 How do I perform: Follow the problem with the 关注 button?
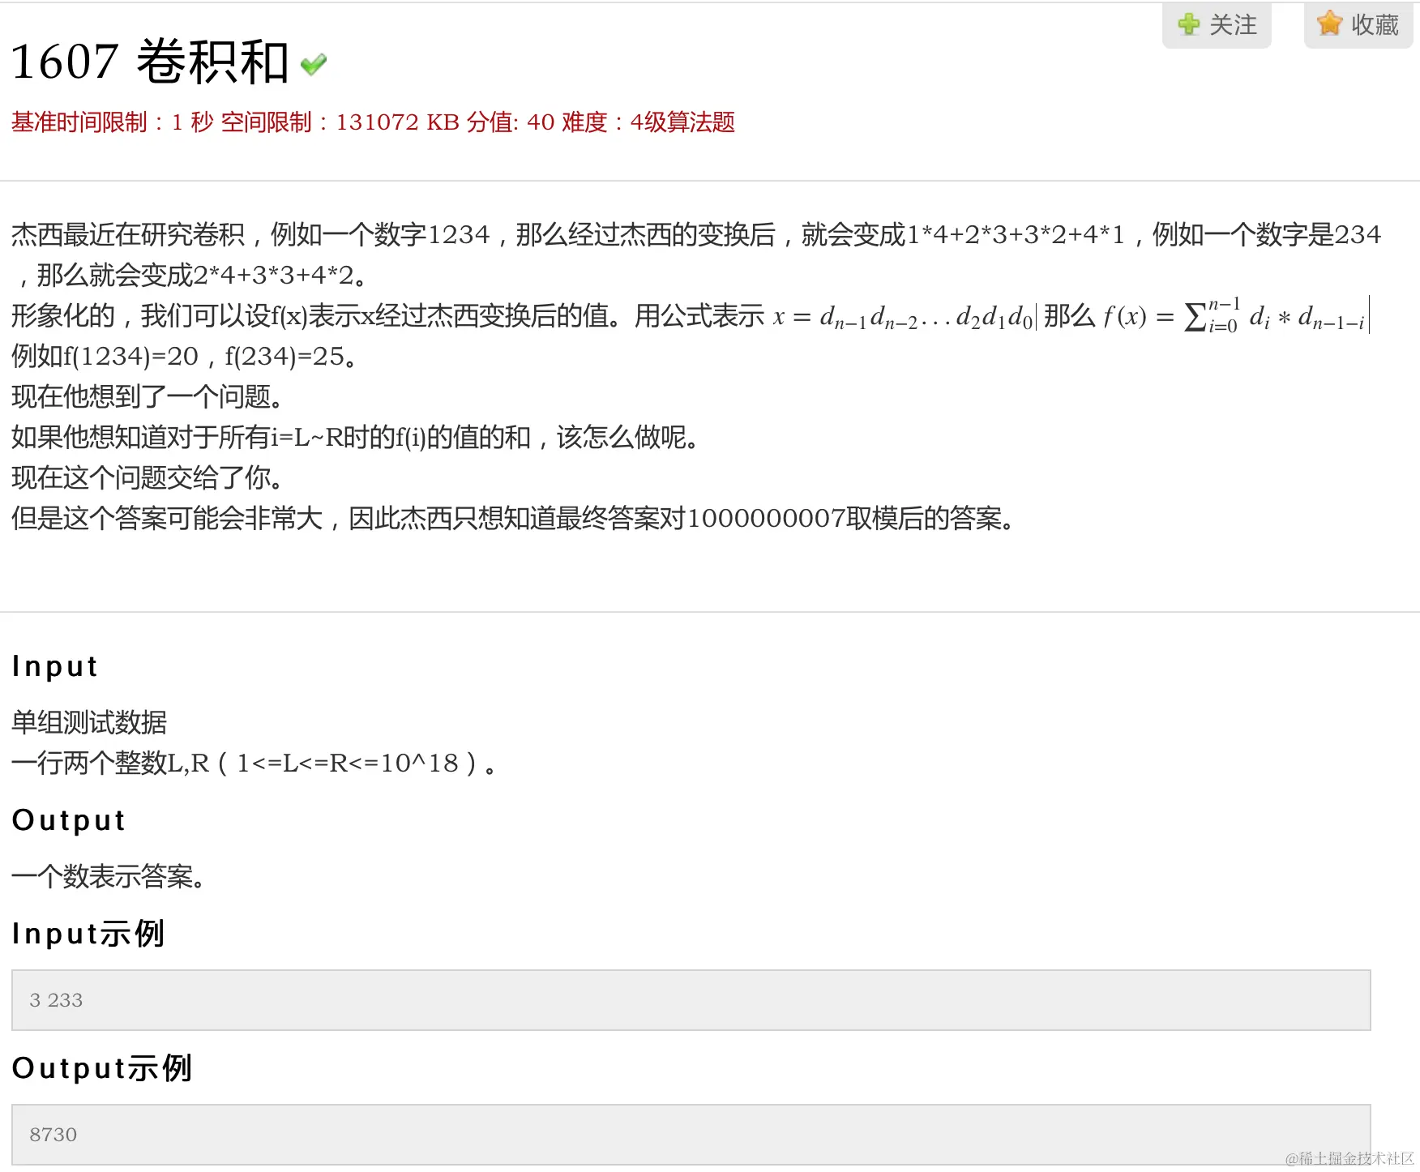1217,24
